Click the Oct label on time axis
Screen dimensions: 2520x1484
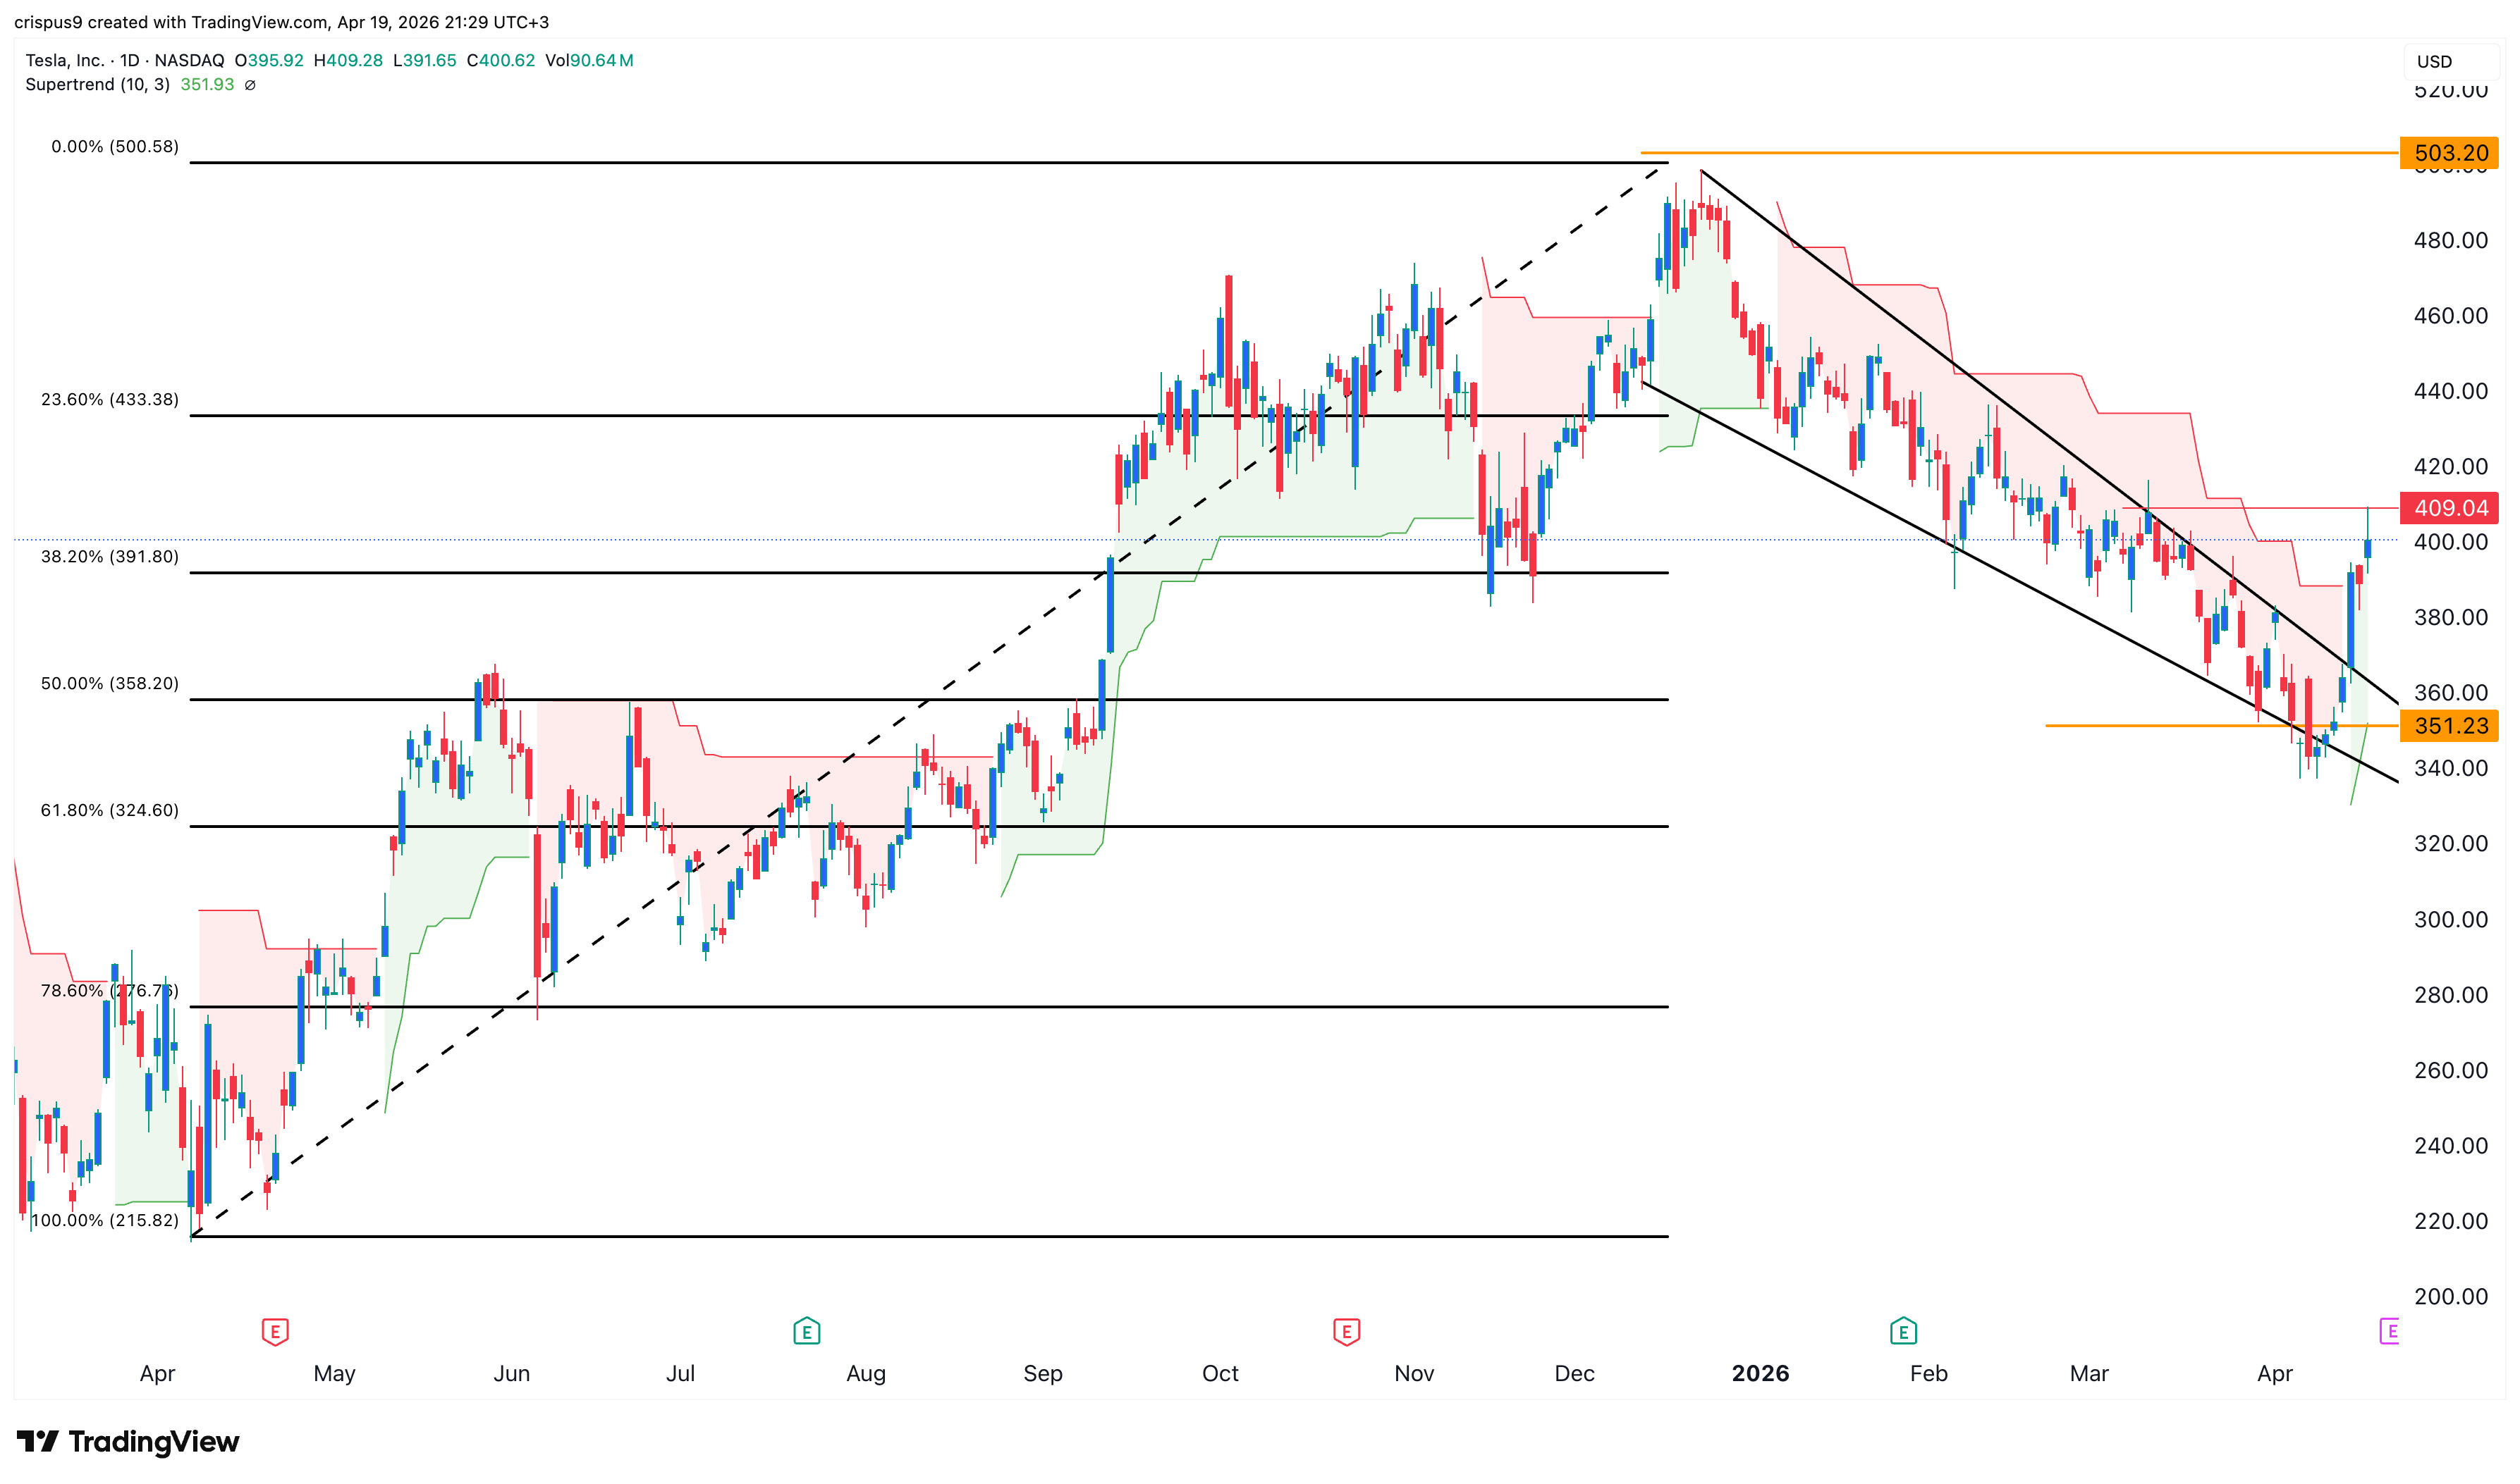tap(1220, 1373)
